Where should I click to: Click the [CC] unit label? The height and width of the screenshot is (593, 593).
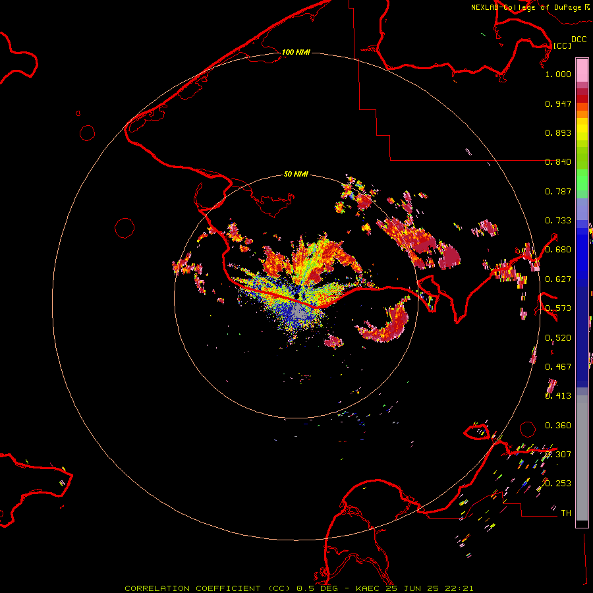click(562, 45)
